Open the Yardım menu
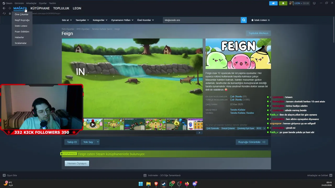 coord(52,3)
